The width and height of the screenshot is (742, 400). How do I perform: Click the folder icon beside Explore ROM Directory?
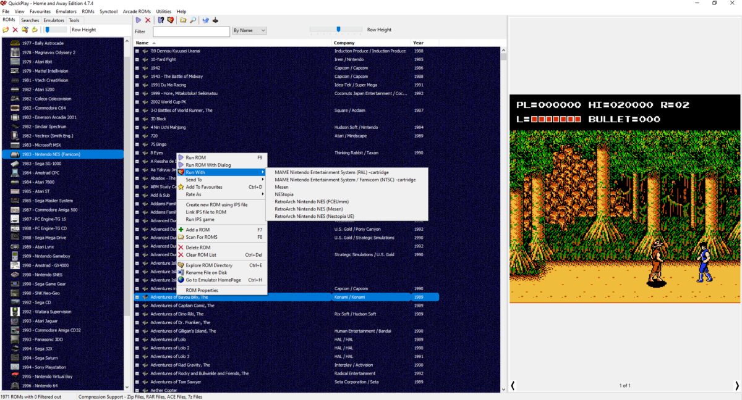181,265
